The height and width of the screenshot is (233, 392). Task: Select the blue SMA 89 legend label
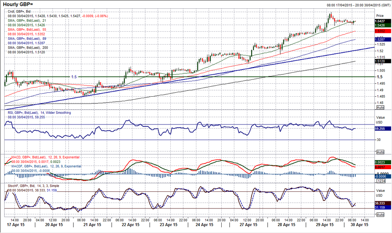(x=27, y=39)
